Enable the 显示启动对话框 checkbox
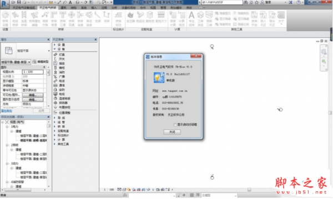333x199 pixels. pyautogui.click(x=175, y=125)
